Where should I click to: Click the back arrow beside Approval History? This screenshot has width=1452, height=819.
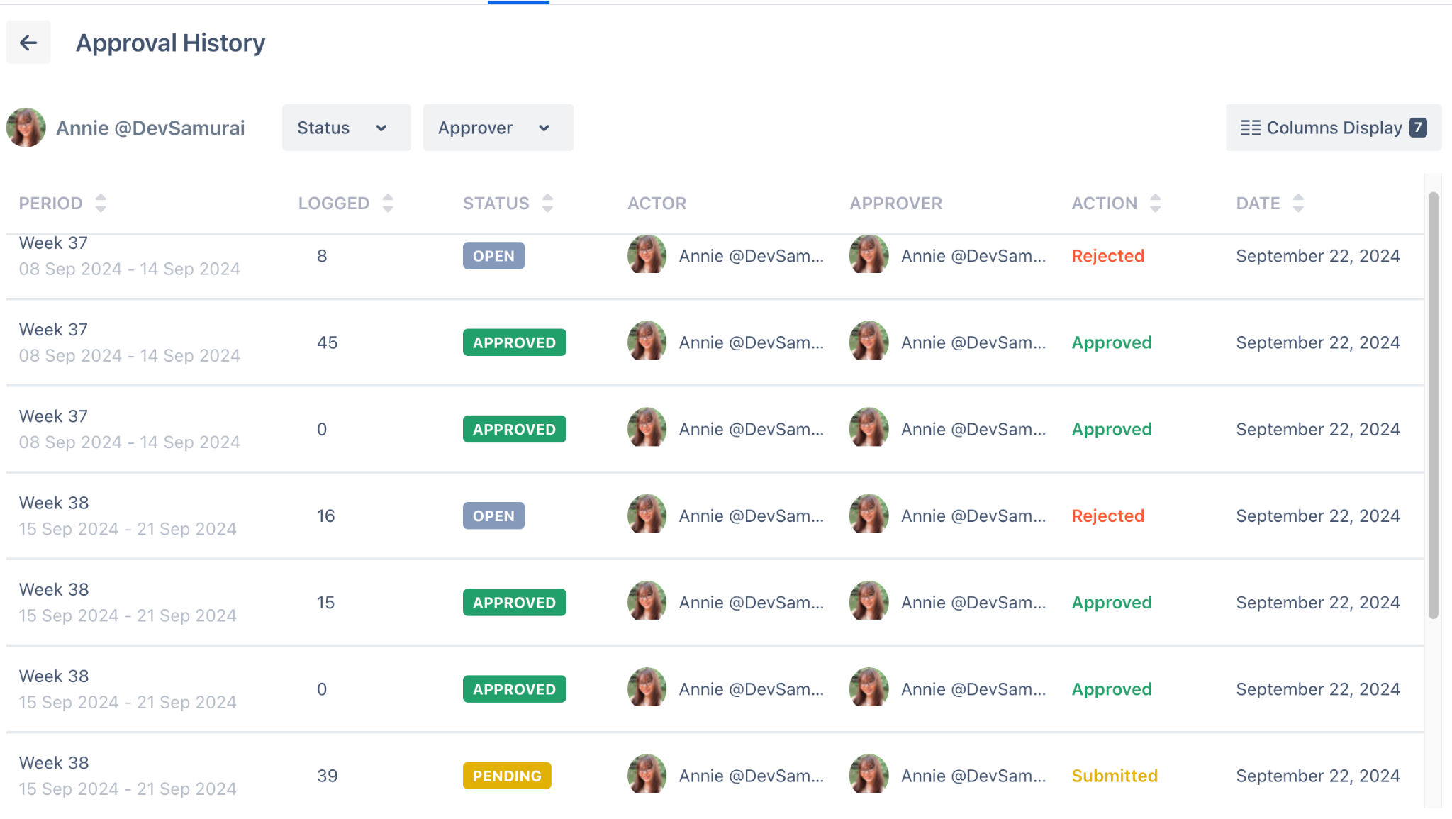[x=28, y=43]
